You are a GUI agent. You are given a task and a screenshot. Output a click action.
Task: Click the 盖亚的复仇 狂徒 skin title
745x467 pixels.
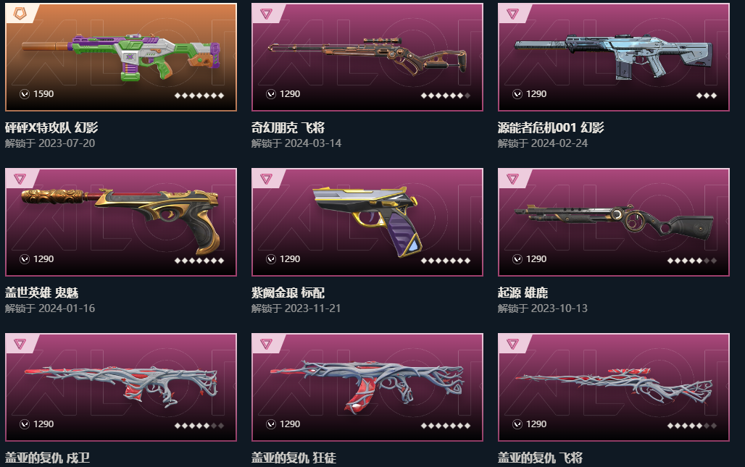click(x=294, y=458)
